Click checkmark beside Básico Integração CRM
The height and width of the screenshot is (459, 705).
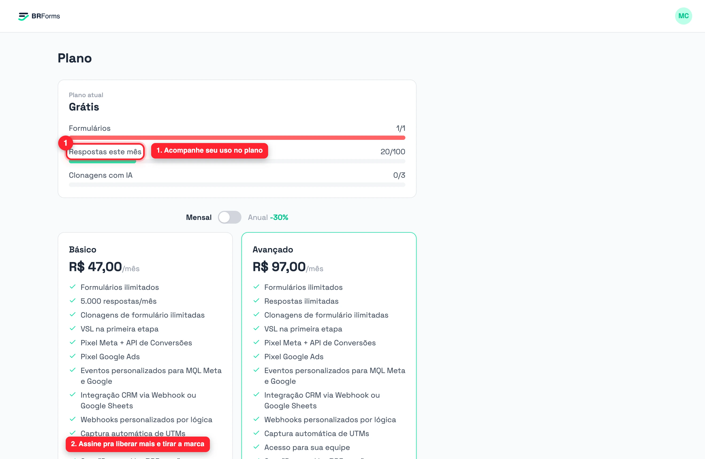tap(73, 395)
